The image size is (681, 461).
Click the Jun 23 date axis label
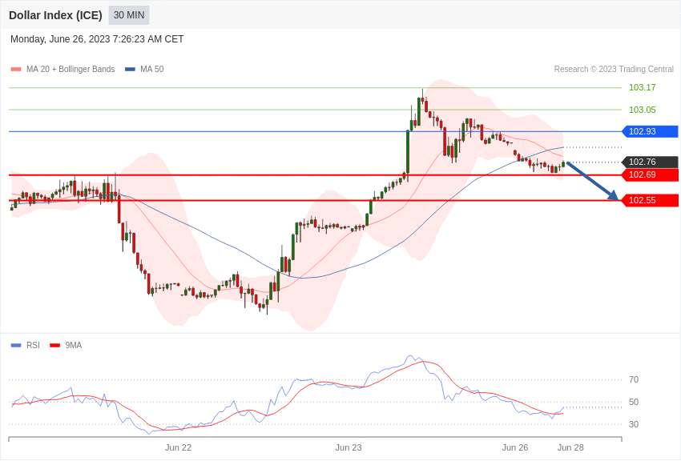[x=349, y=447]
